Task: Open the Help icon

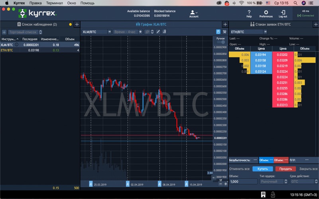Action: point(249,14)
